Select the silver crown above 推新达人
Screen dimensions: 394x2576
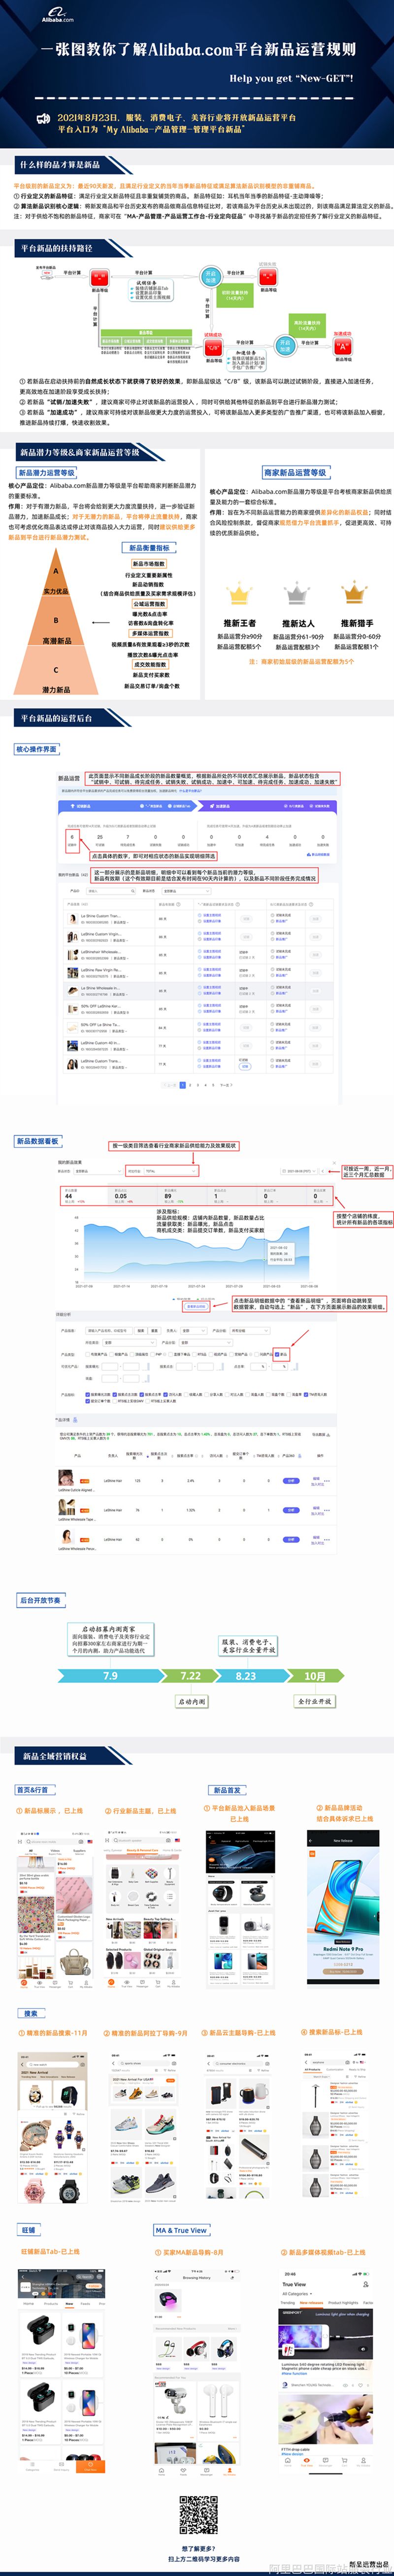tap(297, 595)
